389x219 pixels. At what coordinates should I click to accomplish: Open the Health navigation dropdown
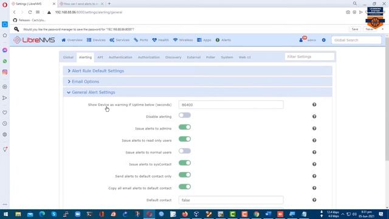(x=160, y=40)
